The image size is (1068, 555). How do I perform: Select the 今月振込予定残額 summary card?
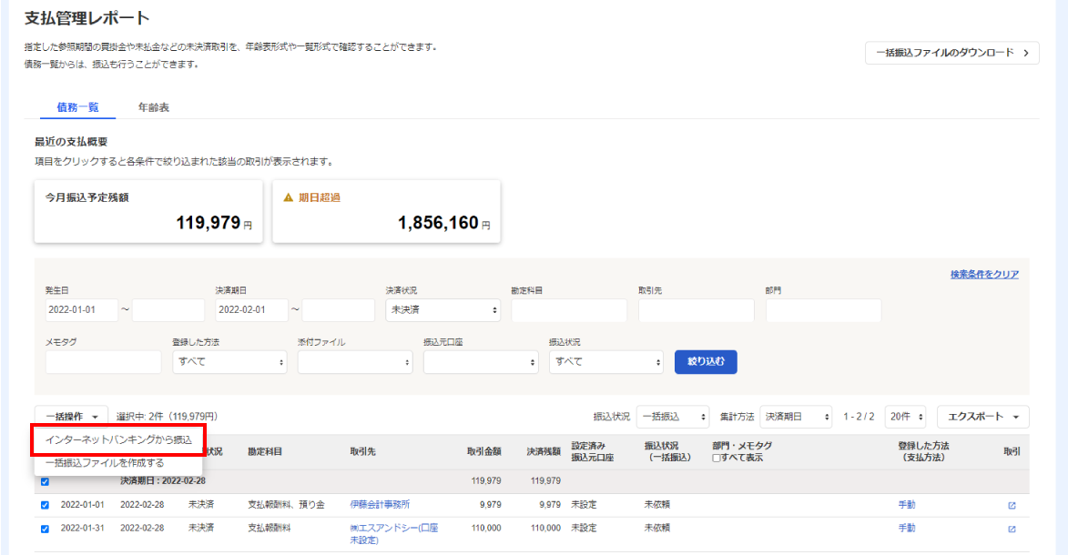[148, 211]
